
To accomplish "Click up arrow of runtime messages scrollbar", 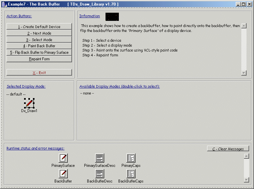I will tap(247, 156).
